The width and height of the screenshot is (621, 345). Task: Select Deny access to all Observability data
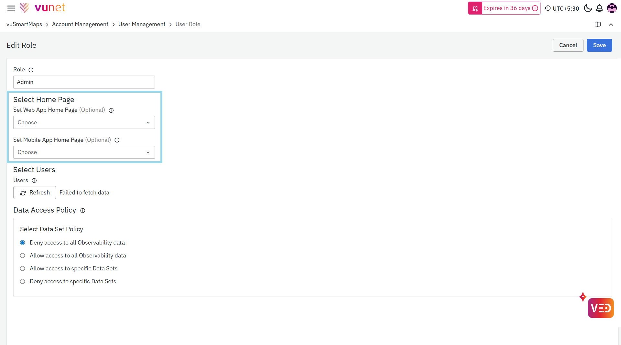coord(23,243)
